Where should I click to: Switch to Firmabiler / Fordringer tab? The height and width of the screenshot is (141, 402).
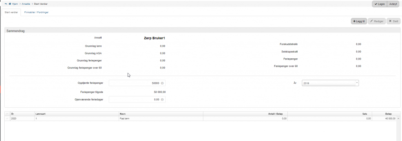pyautogui.click(x=37, y=12)
